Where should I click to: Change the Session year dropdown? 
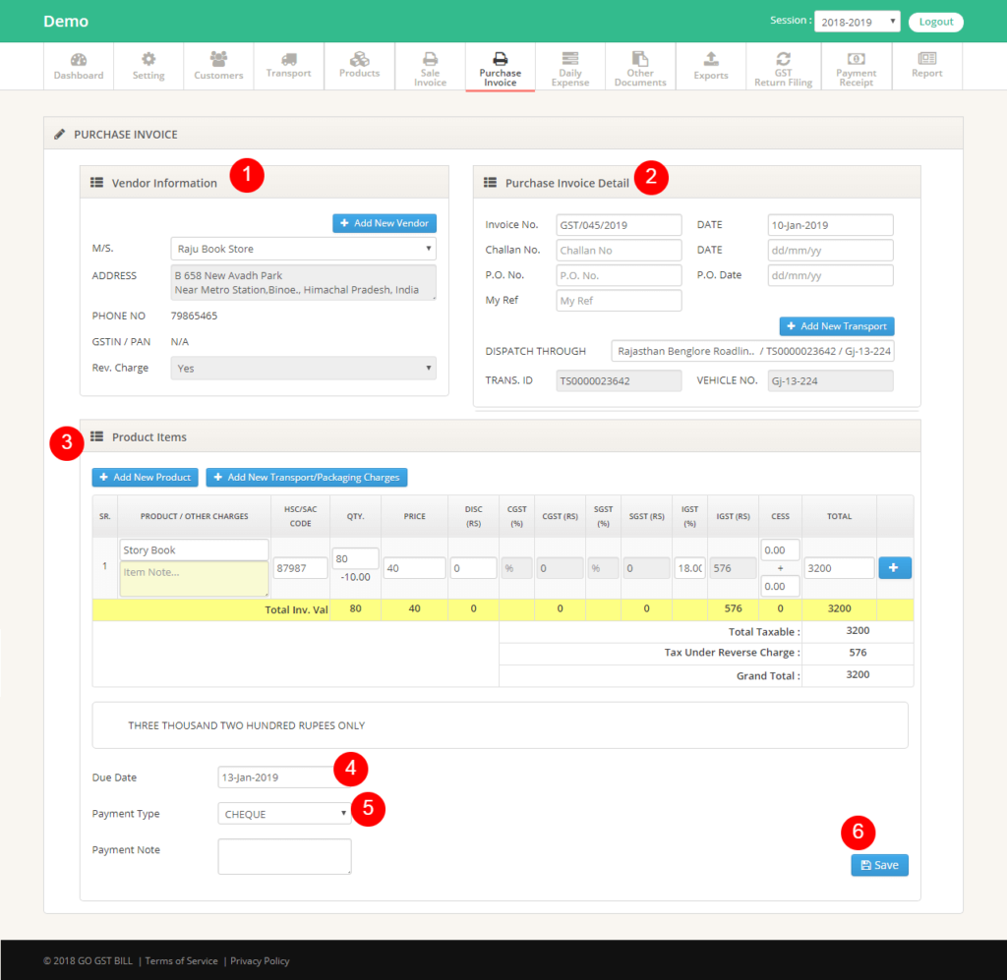click(857, 21)
